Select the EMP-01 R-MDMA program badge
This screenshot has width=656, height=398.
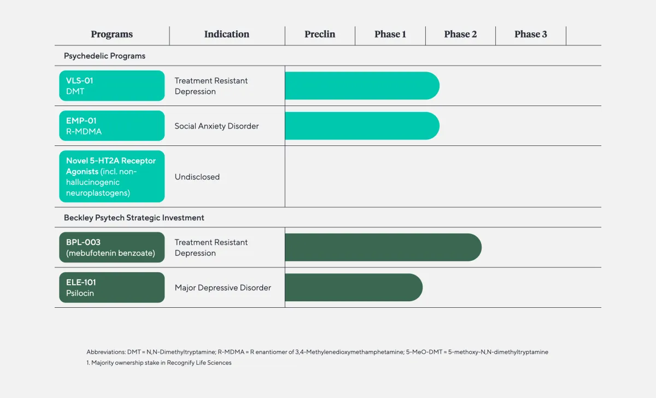pos(112,125)
